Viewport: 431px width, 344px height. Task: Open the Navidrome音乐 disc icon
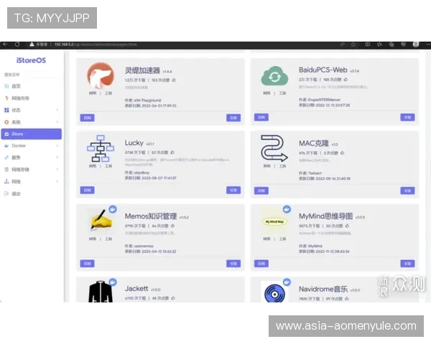(274, 294)
